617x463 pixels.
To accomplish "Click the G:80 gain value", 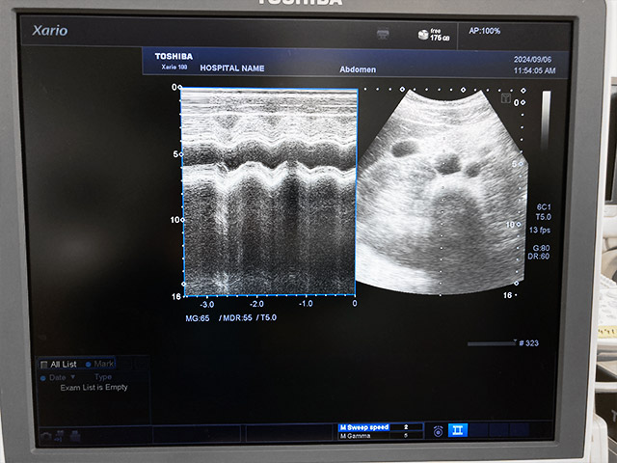I will 541,248.
